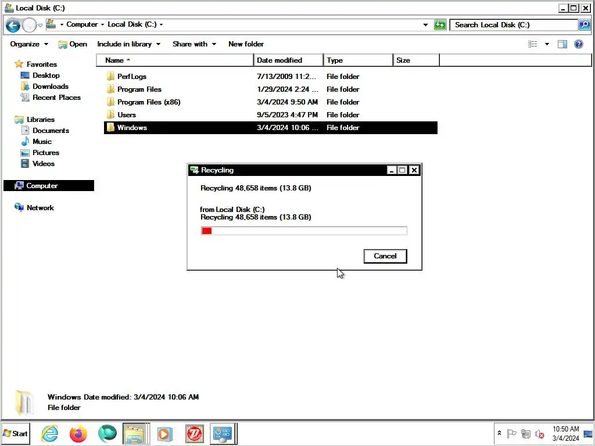Screen dimensions: 595x446
Task: Open recent pages dropdown arrow
Action: [40, 26]
